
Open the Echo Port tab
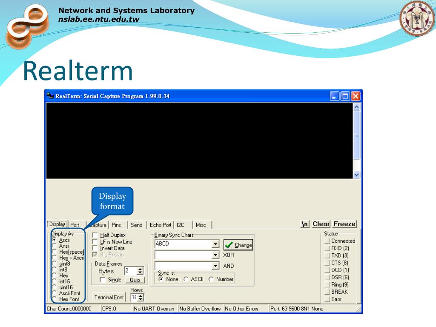click(161, 225)
